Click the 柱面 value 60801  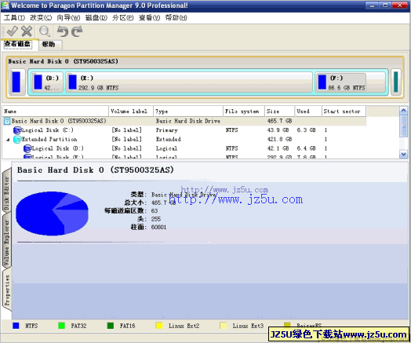pos(158,227)
